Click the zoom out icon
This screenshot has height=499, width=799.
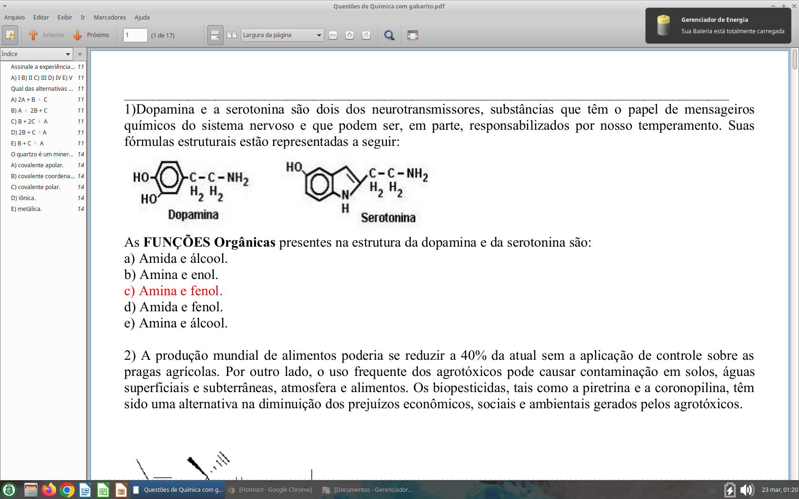[333, 35]
